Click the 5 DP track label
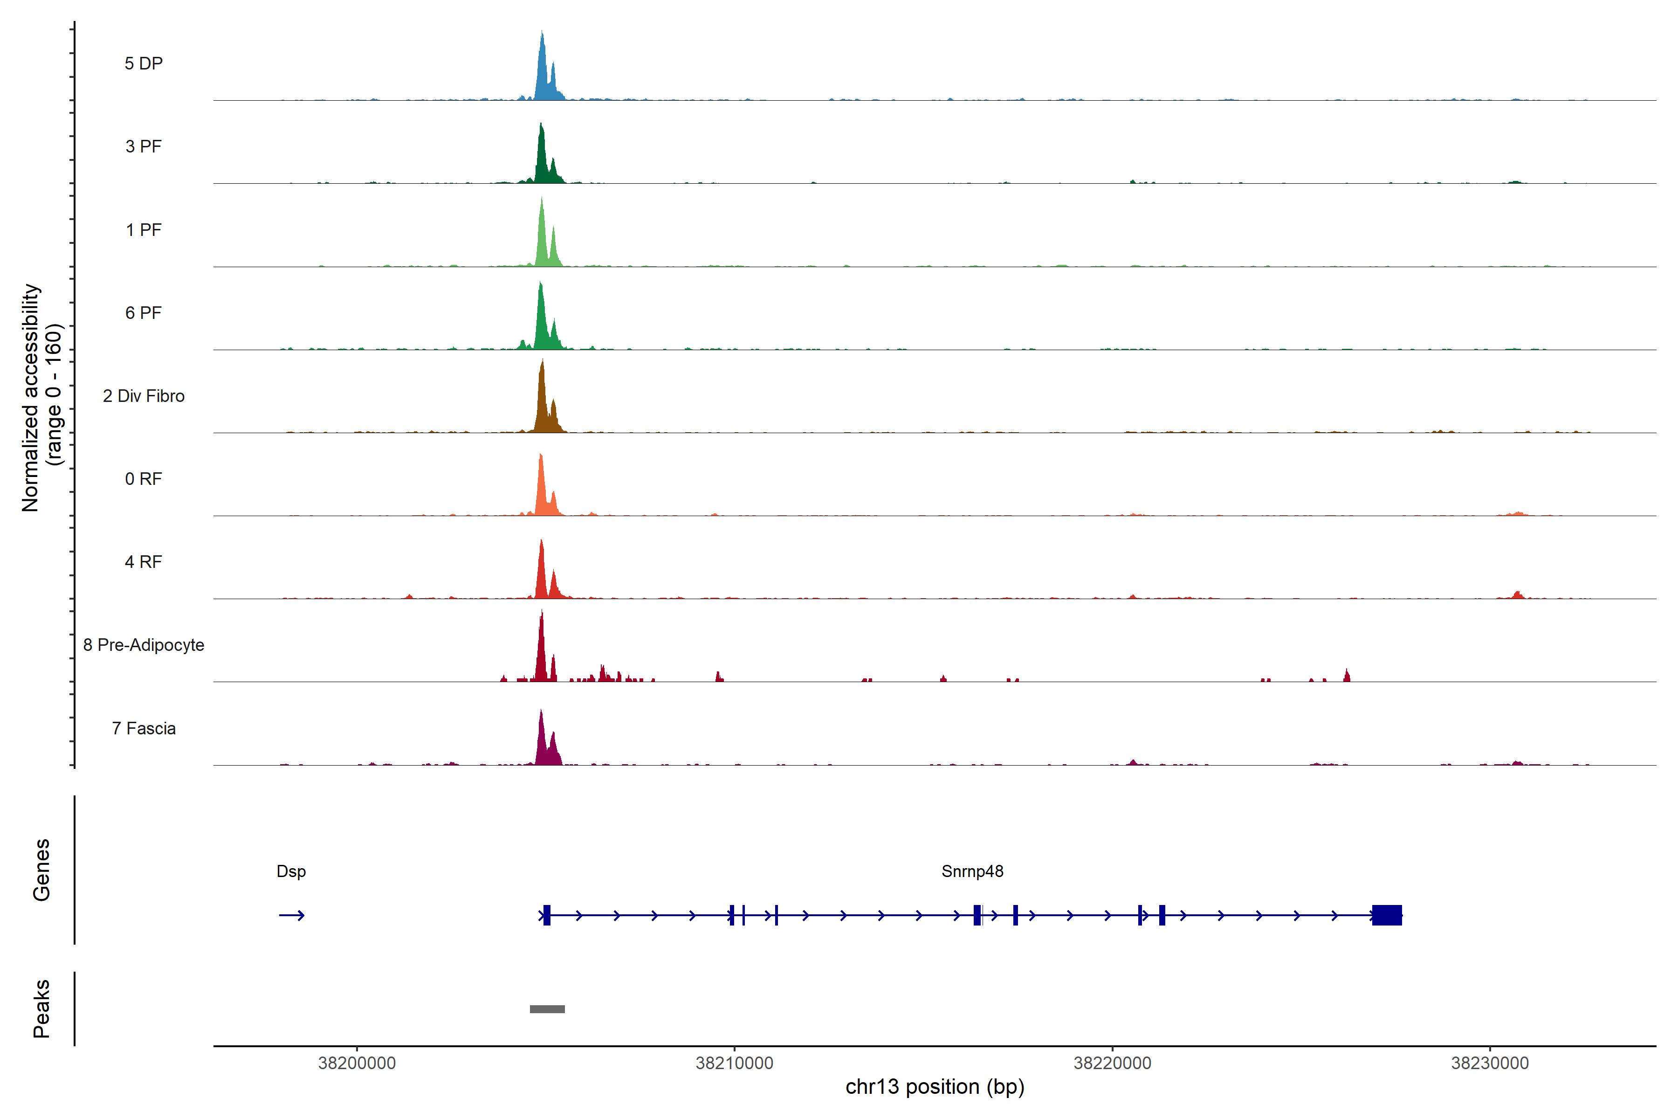The image size is (1678, 1119). tap(144, 63)
